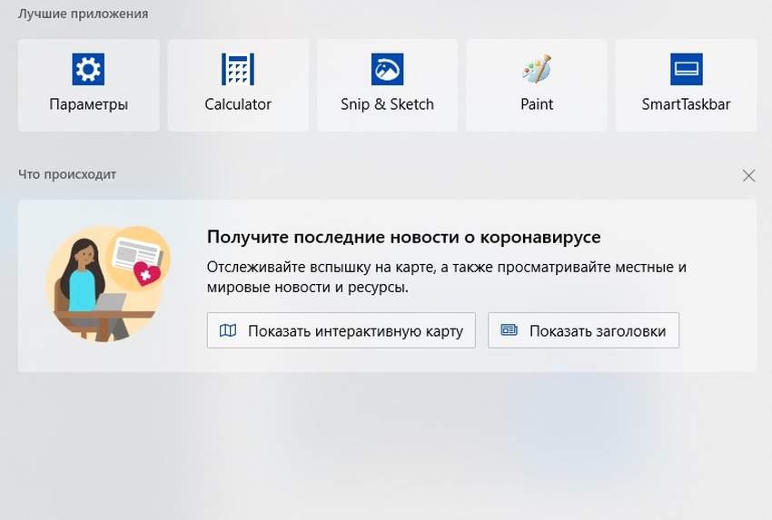Click the map icon on the interactive map button
The image size is (772, 520).
(228, 330)
